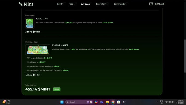186x105 pixels.
Task: Click the page vertical scrollbar thumb
Action: [185, 56]
